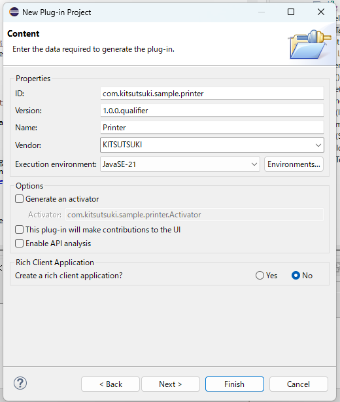Open the Environments... settings button

point(294,164)
